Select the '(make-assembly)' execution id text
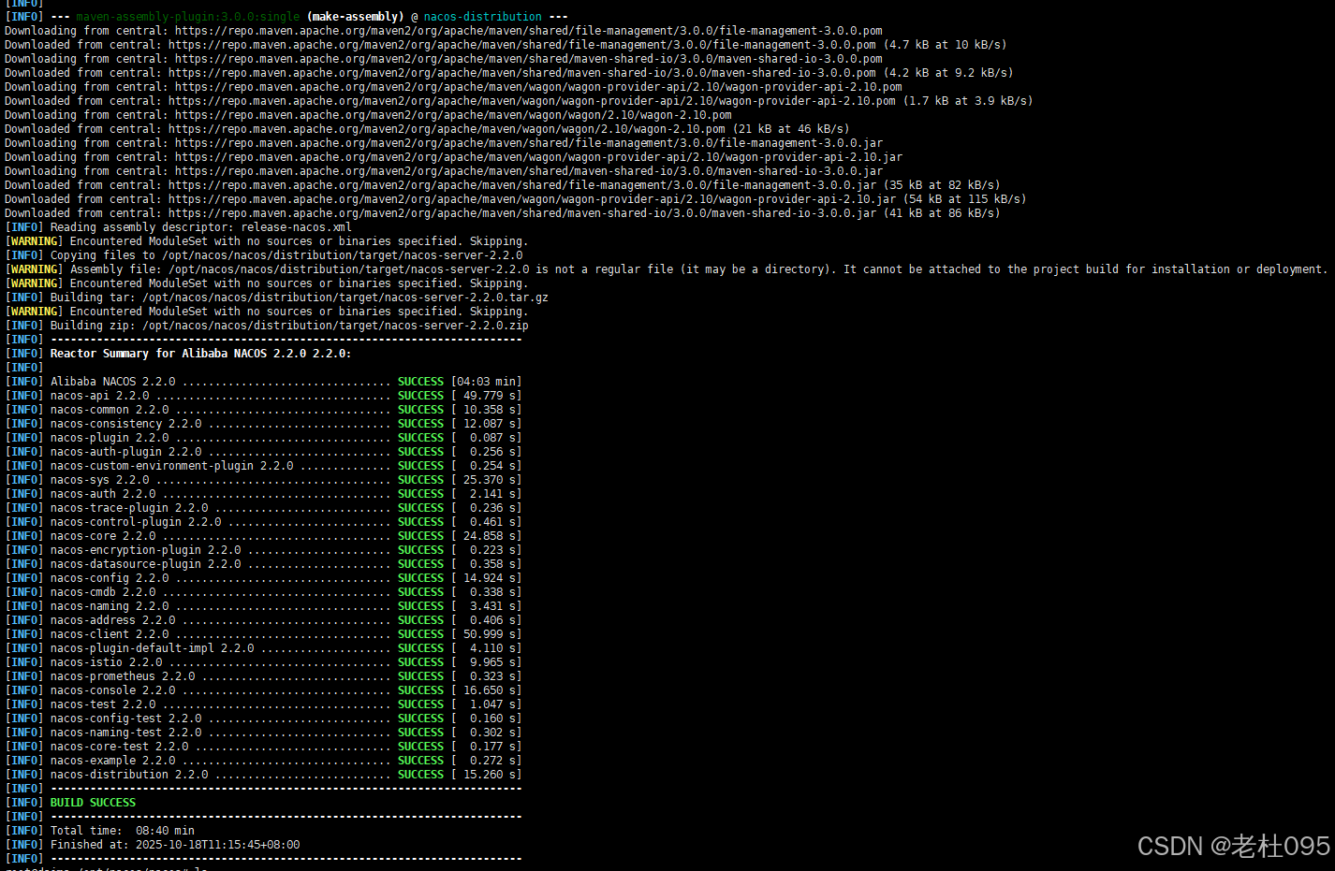 coord(356,17)
